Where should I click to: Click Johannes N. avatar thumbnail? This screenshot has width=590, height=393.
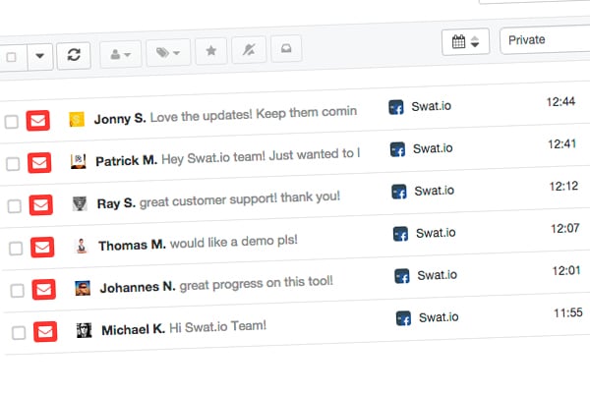(x=83, y=288)
